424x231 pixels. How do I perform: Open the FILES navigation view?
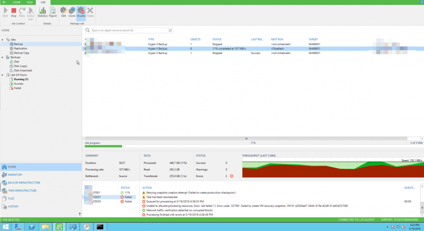pos(41,198)
